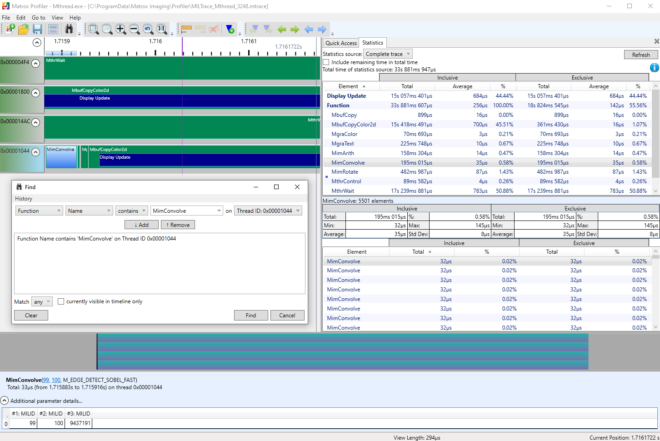Click the green right arrow
The height and width of the screenshot is (441, 660).
[295, 30]
